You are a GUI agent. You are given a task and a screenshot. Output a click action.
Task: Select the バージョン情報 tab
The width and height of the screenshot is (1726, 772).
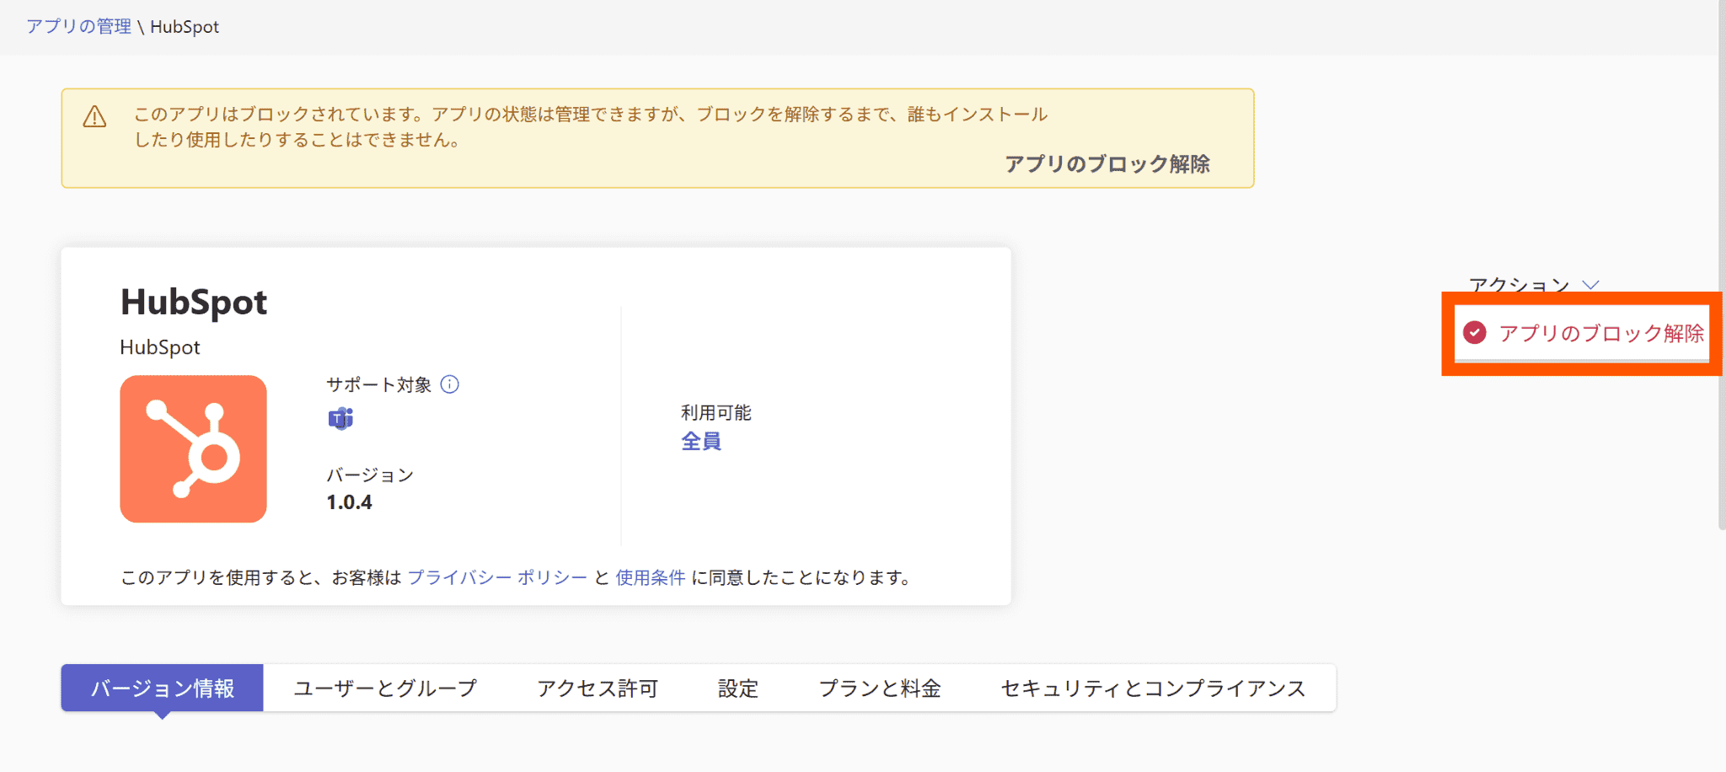162,689
